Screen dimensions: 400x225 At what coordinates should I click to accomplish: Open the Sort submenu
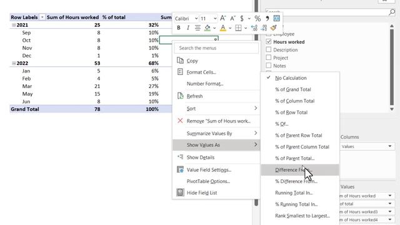pos(216,108)
